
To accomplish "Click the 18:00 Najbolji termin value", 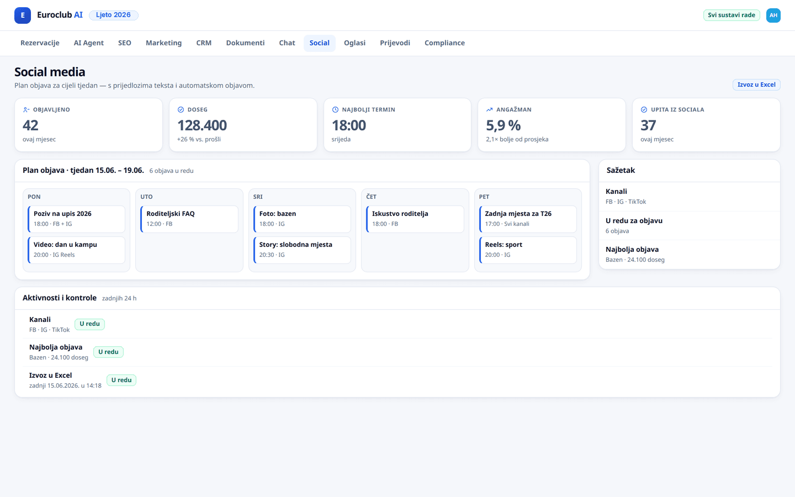I will [x=349, y=125].
